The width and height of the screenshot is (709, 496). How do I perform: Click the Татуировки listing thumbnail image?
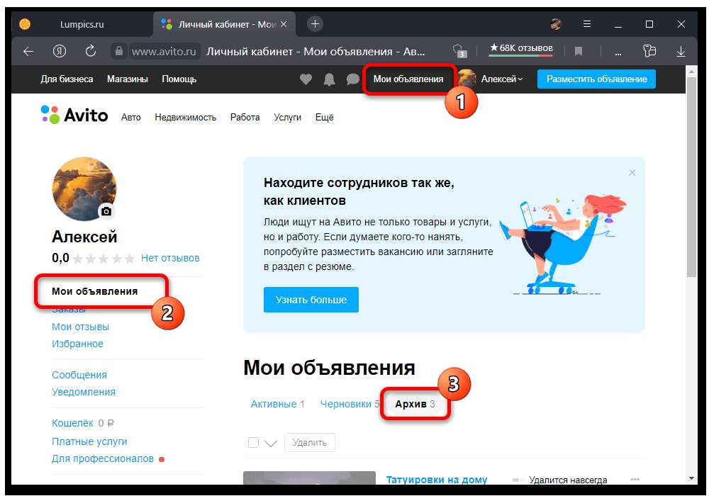[309, 478]
